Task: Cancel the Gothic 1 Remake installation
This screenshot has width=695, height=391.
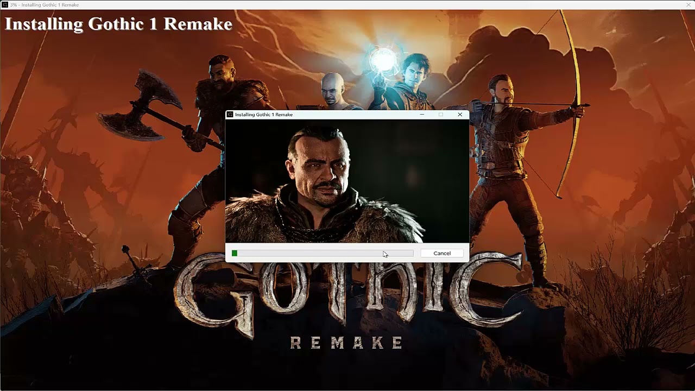Action: tap(442, 253)
